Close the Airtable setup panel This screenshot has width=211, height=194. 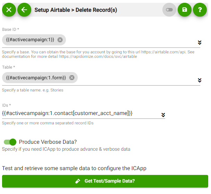(x=9, y=10)
